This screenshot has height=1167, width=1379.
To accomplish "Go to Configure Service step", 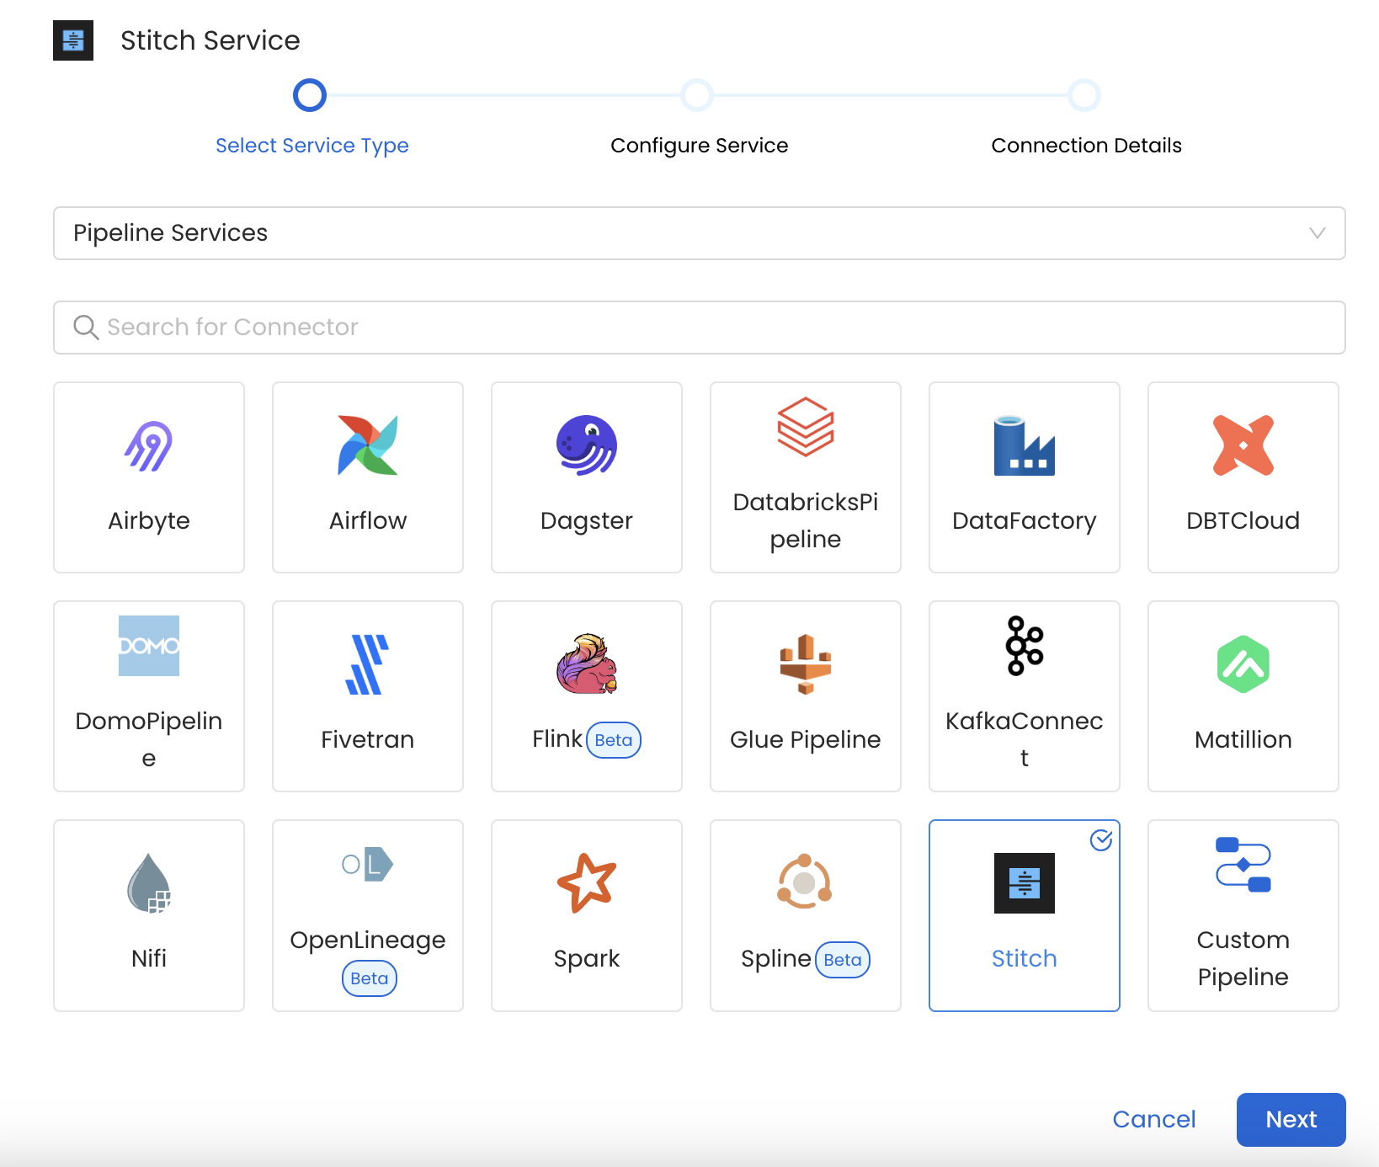I will click(698, 96).
